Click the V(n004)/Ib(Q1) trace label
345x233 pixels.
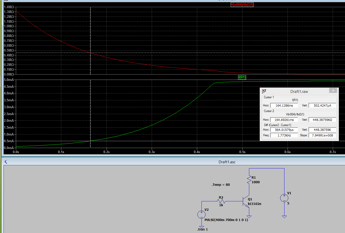click(242, 5)
